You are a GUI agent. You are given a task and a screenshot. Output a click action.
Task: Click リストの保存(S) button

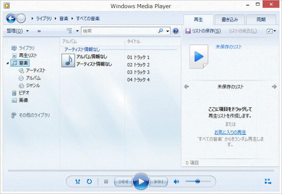click(203, 31)
